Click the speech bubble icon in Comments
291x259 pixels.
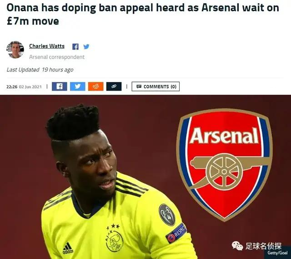139,86
